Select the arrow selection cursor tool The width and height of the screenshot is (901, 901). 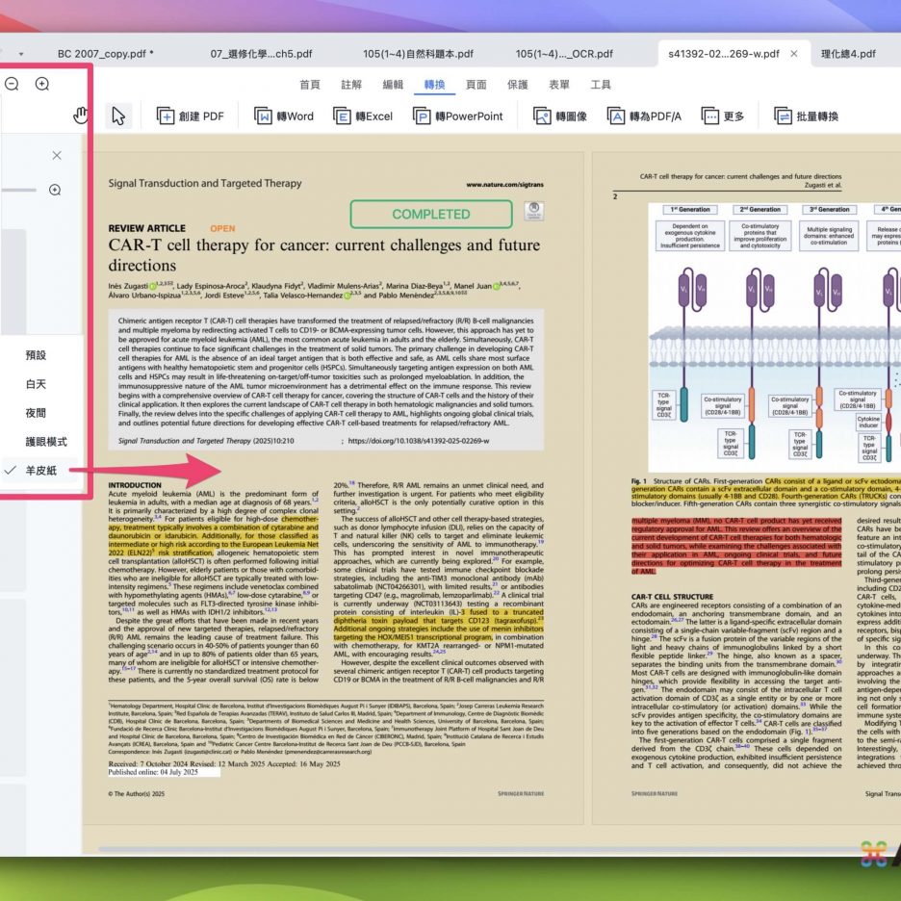click(117, 116)
